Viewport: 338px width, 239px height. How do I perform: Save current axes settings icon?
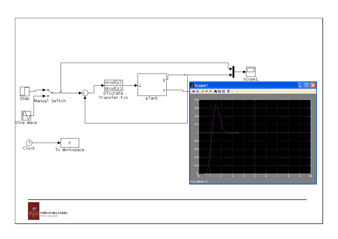click(x=219, y=91)
